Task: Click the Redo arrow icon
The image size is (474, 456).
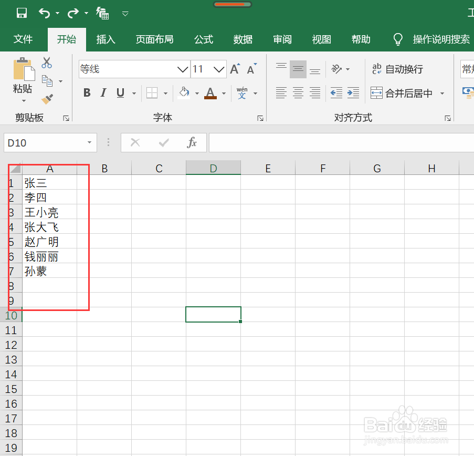Action: [x=73, y=13]
